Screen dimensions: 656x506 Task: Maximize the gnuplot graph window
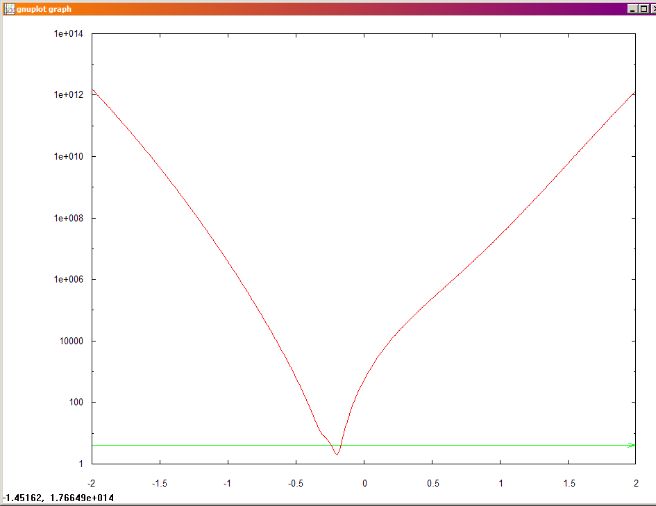point(643,8)
